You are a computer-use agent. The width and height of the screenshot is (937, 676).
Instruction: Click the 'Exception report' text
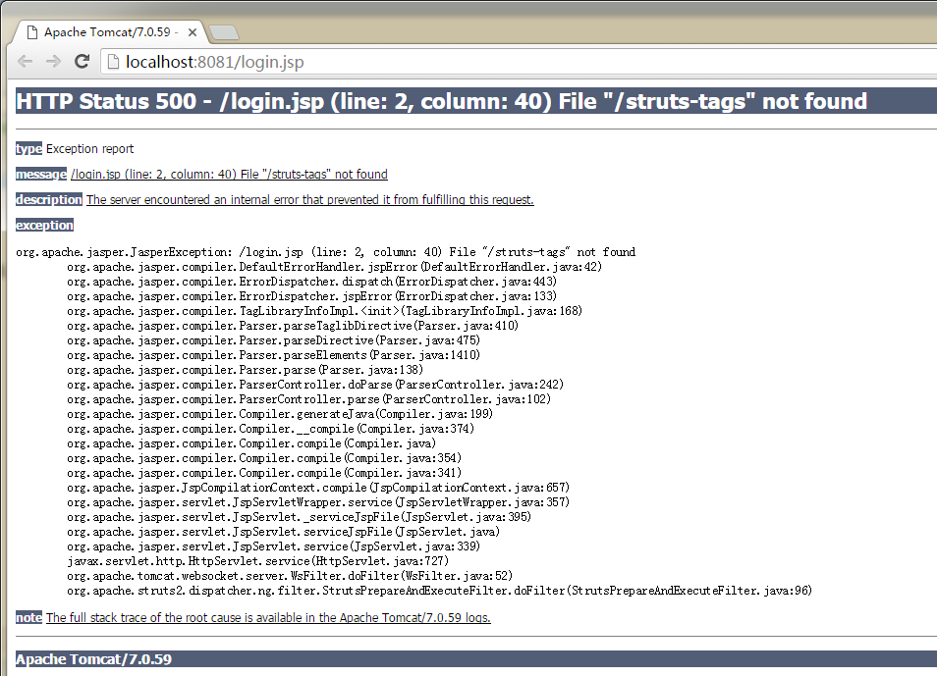89,149
